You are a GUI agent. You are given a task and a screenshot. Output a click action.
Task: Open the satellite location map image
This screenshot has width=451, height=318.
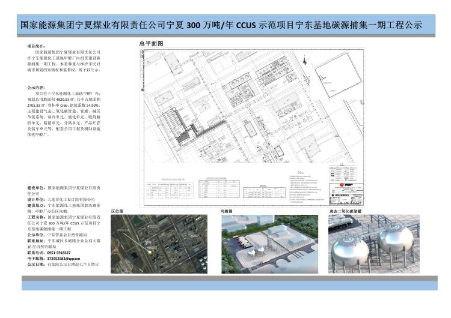pyautogui.click(x=159, y=244)
